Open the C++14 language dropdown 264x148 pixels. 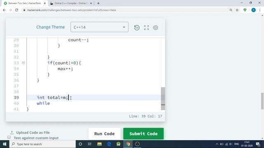[99, 27]
